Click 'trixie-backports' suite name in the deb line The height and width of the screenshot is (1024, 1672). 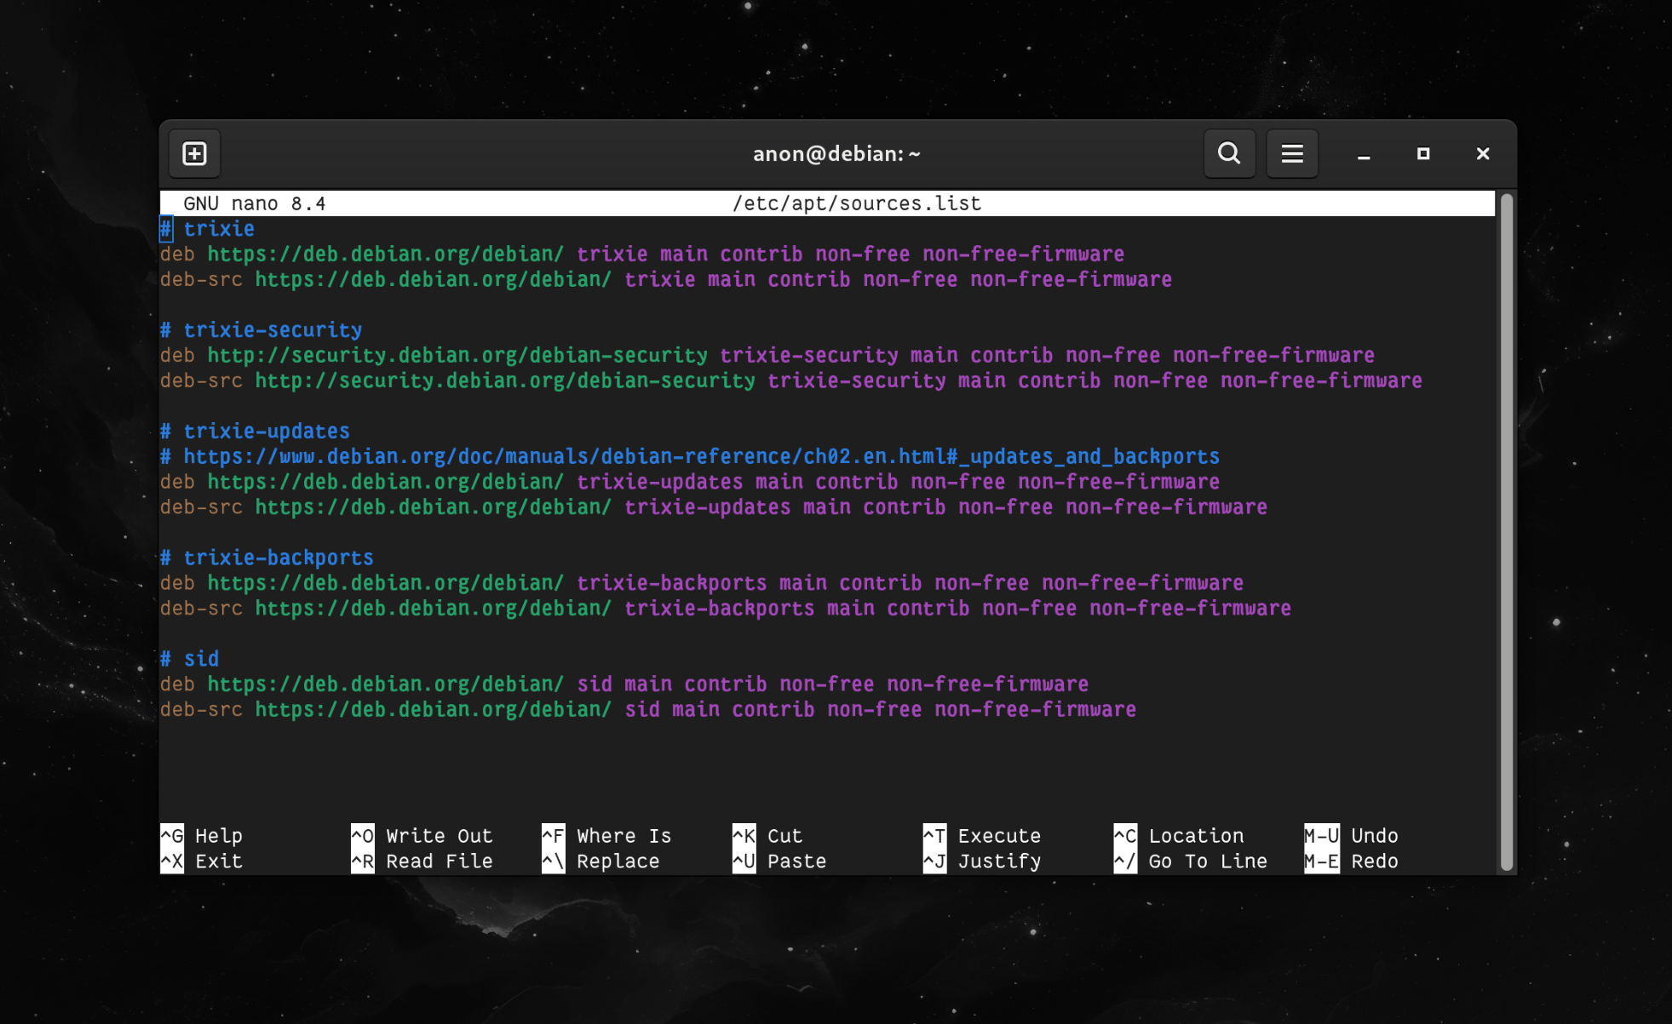(x=672, y=583)
